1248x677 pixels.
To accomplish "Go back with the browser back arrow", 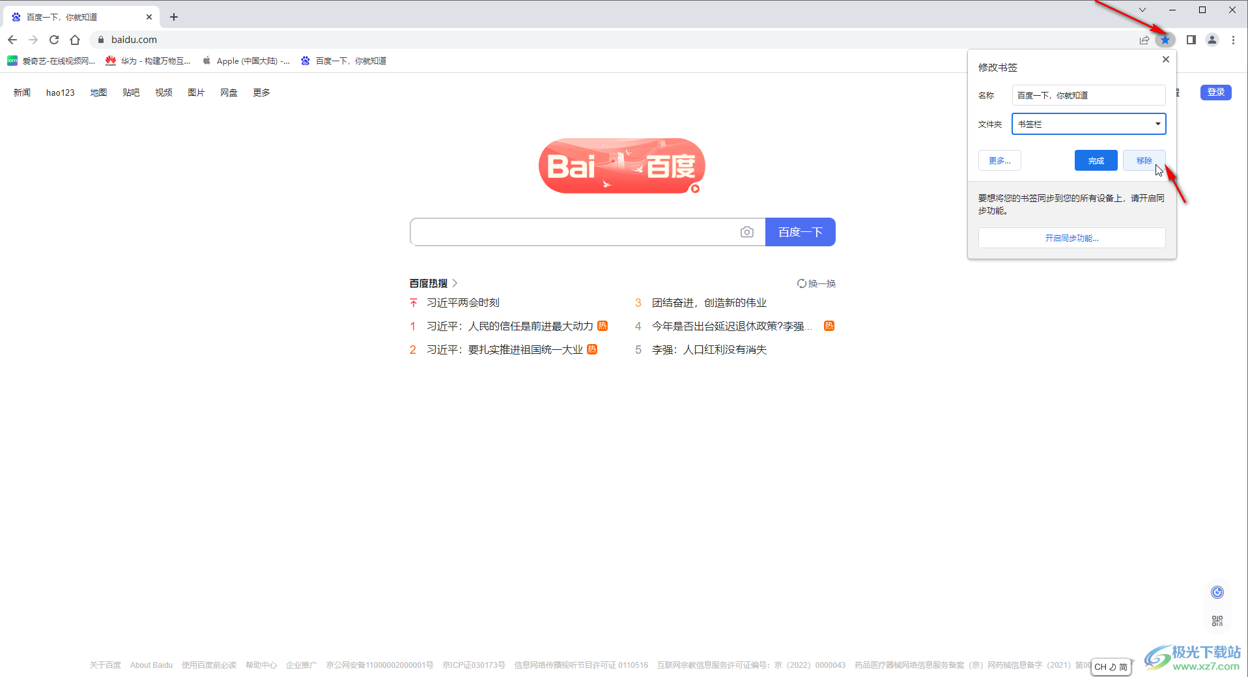I will [12, 40].
